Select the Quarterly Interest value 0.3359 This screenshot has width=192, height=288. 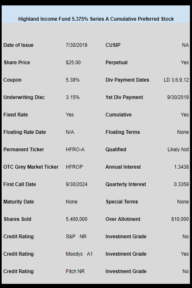point(181,184)
